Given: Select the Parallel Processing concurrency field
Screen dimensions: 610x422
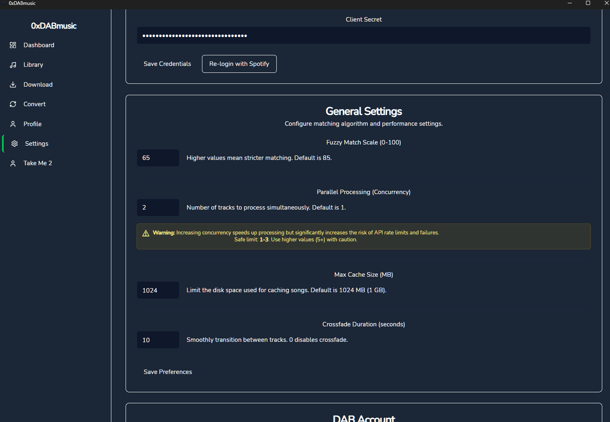Looking at the screenshot, I should [x=158, y=208].
